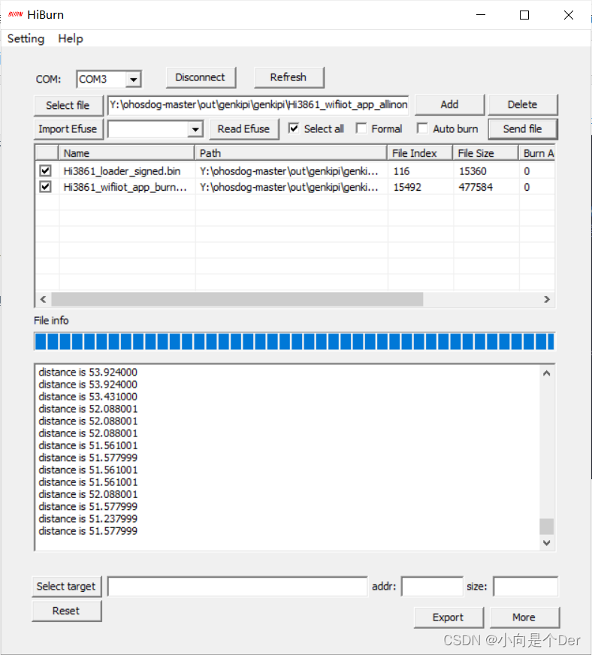
Task: Click the HiBurn app icon in title bar
Action: pyautogui.click(x=15, y=14)
